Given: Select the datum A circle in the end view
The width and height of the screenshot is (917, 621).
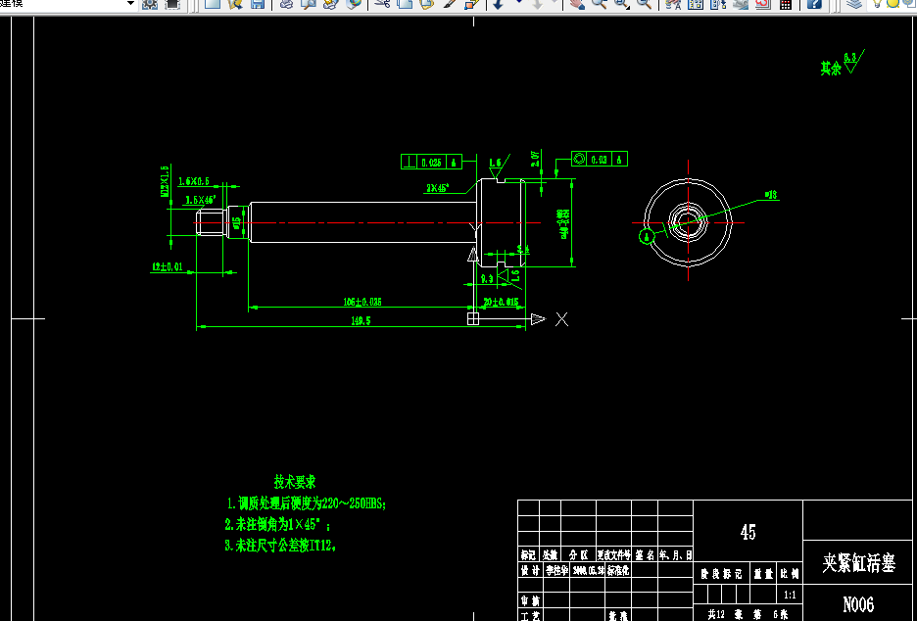Looking at the screenshot, I should tap(647, 237).
